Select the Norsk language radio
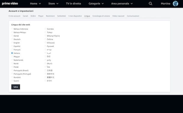This screenshot has height=113, width=183. coord(12,63)
